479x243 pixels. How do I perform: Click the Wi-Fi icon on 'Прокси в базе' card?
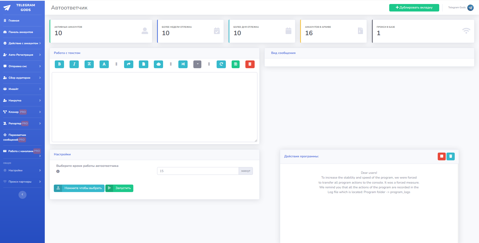tap(466, 31)
